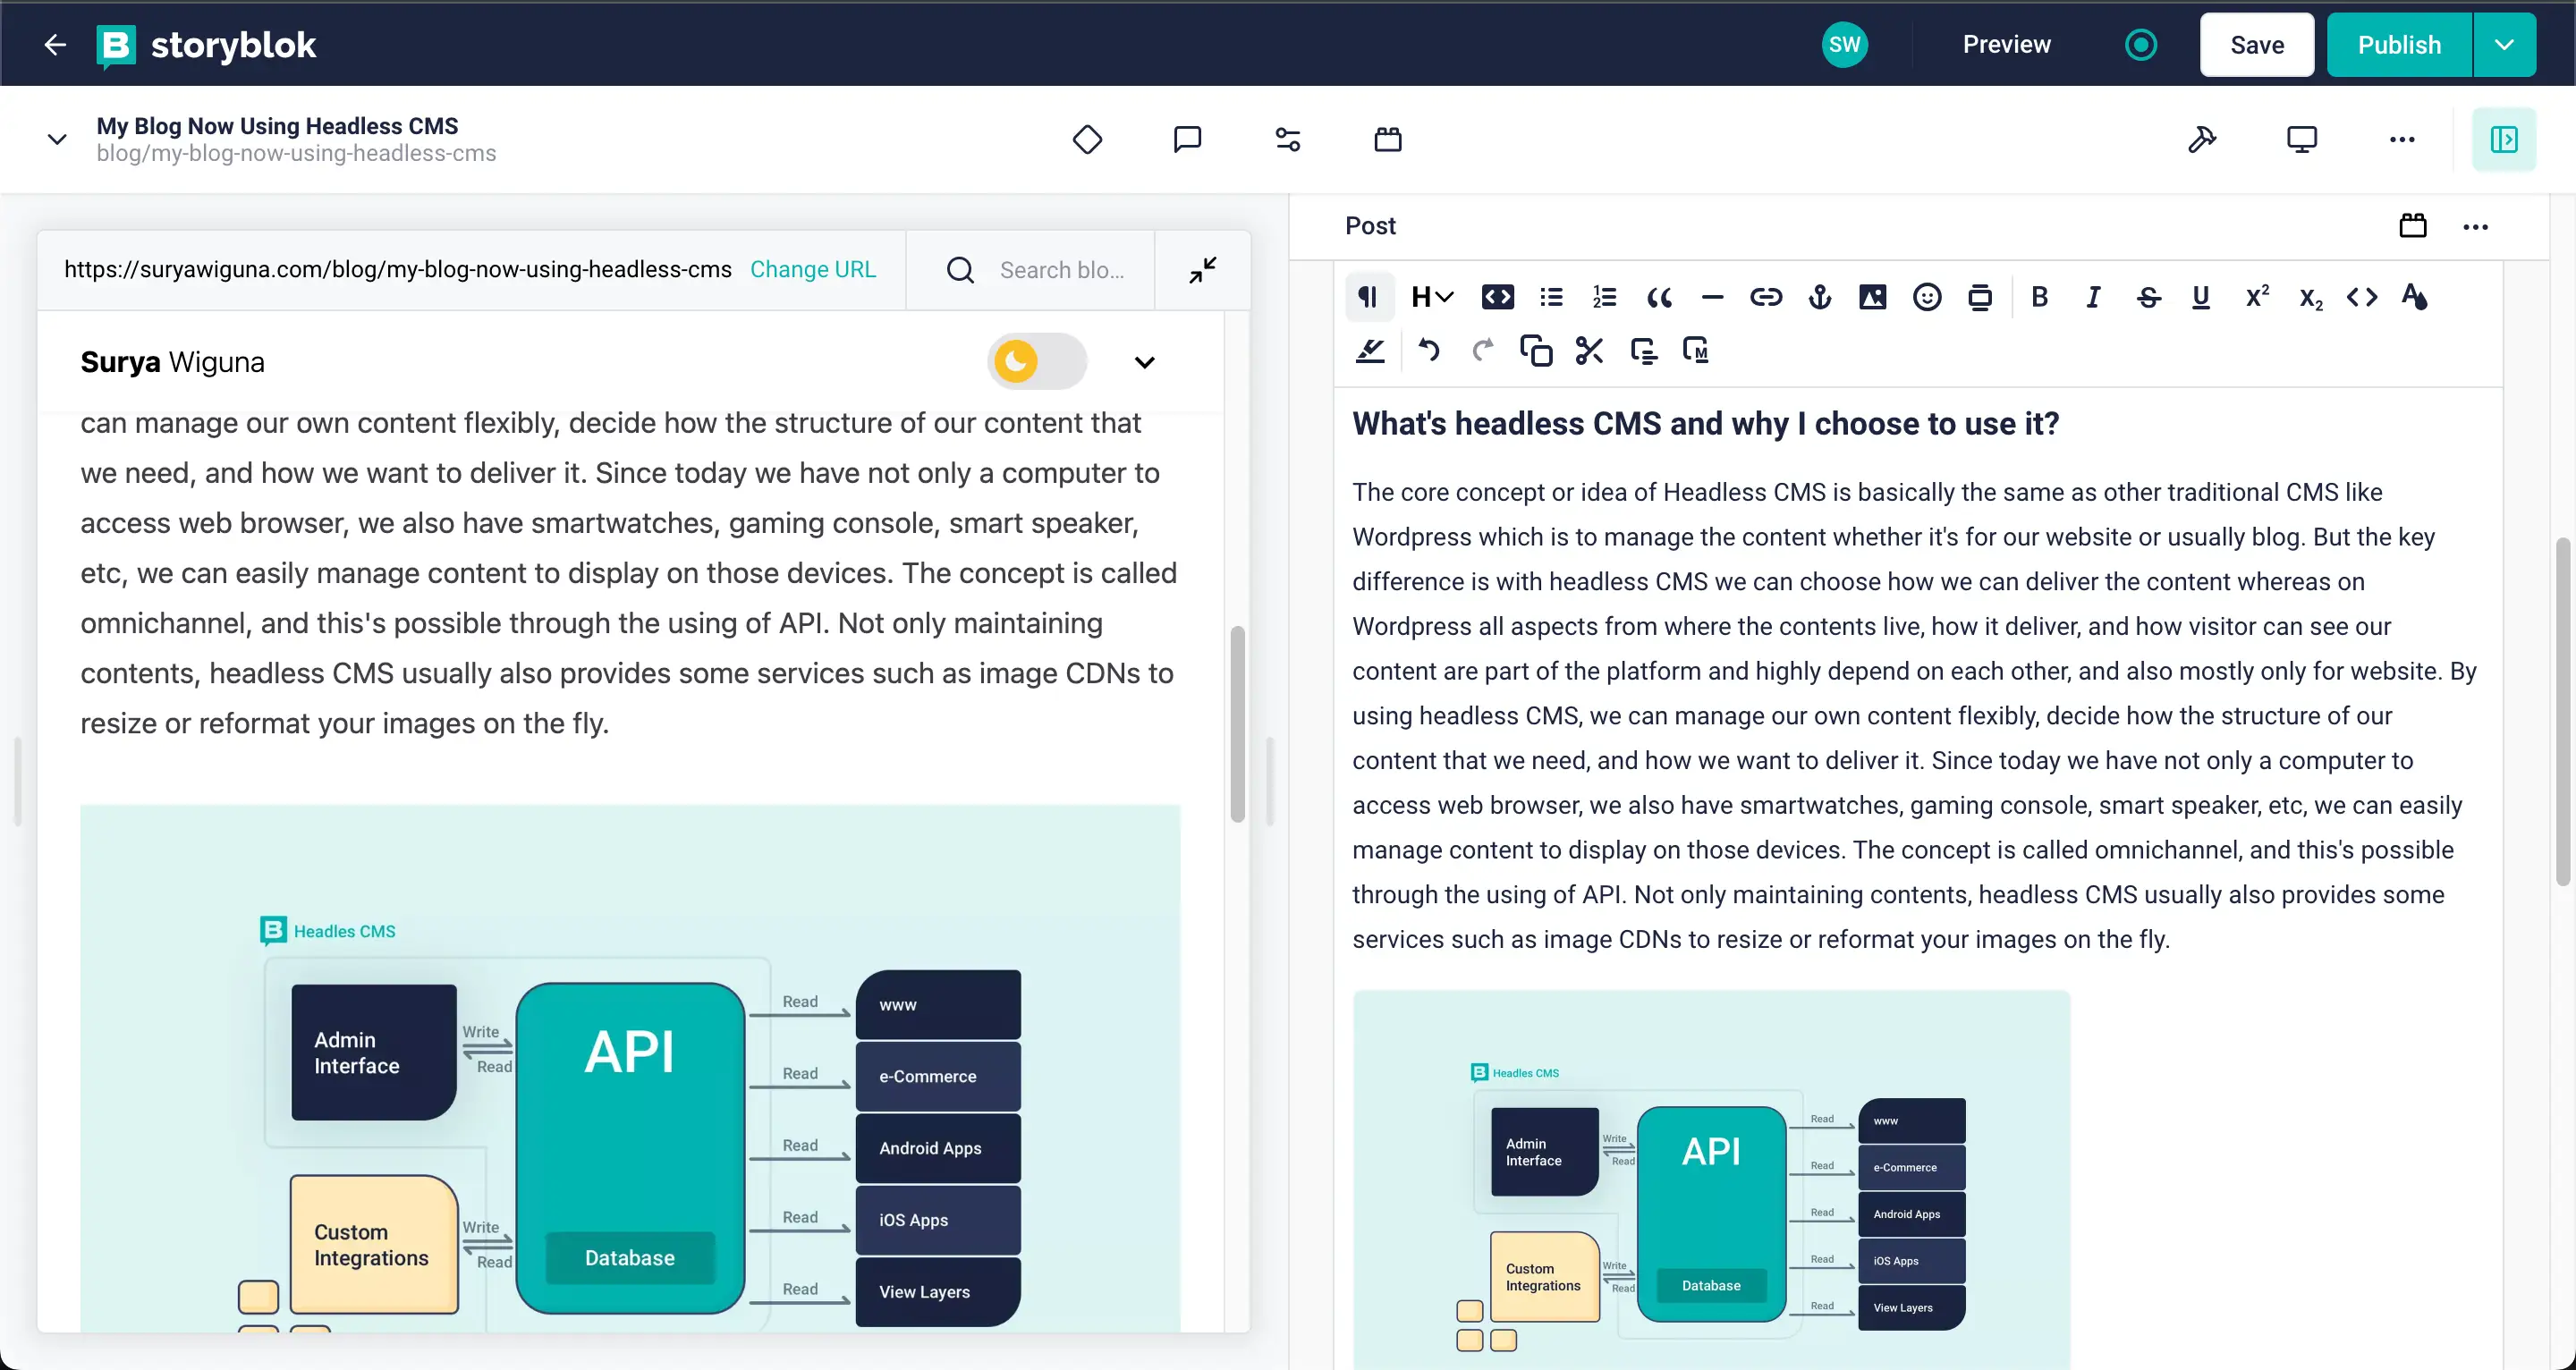Publish the story
Screen dimensions: 2576x1370
pyautogui.click(x=2399, y=45)
